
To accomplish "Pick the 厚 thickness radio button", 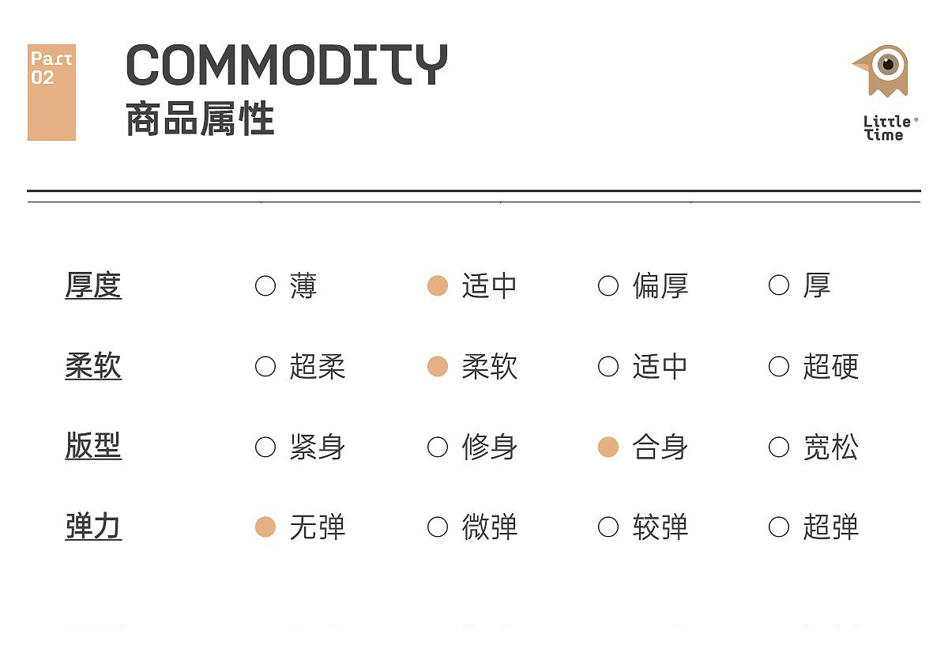I will tap(779, 285).
